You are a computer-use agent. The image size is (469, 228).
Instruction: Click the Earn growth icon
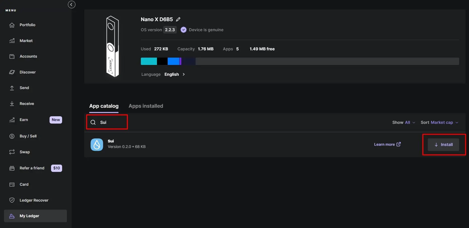(x=12, y=120)
